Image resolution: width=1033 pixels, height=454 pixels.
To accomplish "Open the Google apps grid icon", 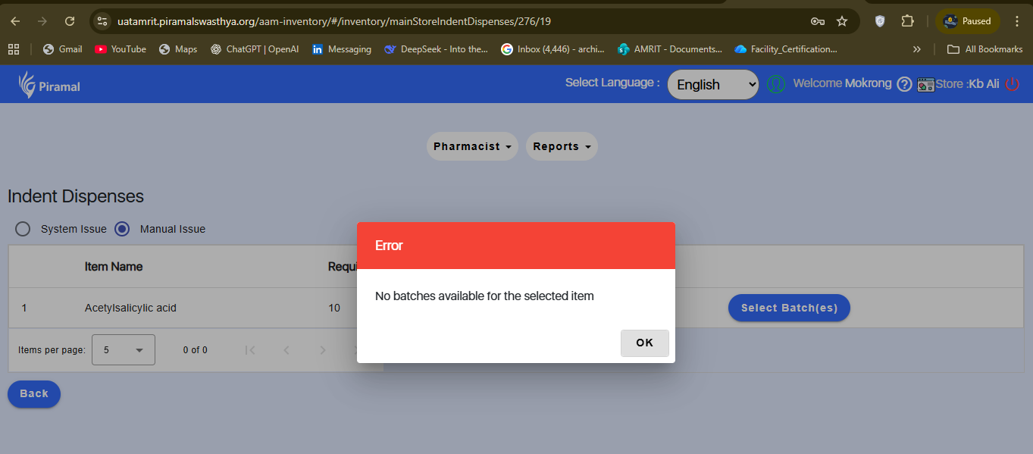I will point(13,49).
